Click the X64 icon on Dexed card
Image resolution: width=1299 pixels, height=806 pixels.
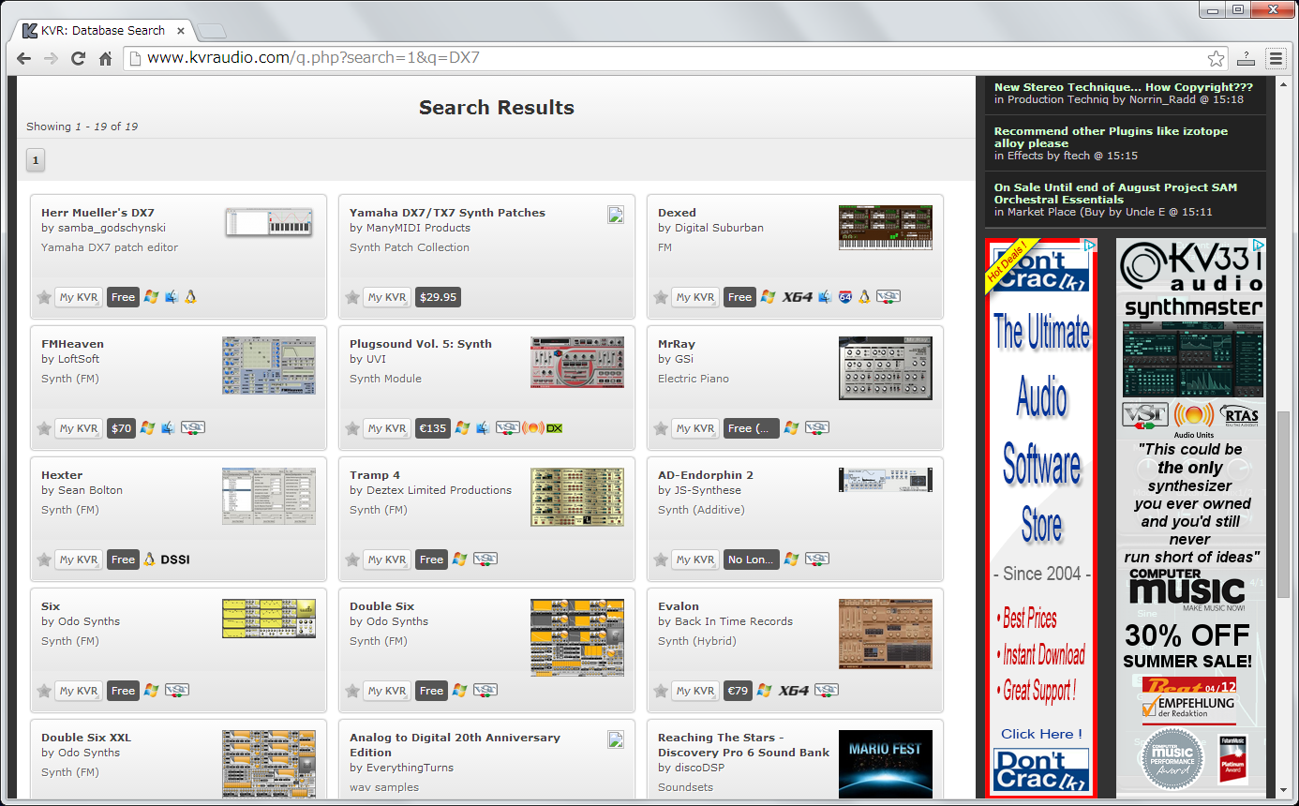coord(797,297)
